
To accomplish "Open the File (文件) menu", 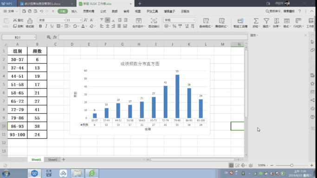I will pyautogui.click(x=11, y=11).
